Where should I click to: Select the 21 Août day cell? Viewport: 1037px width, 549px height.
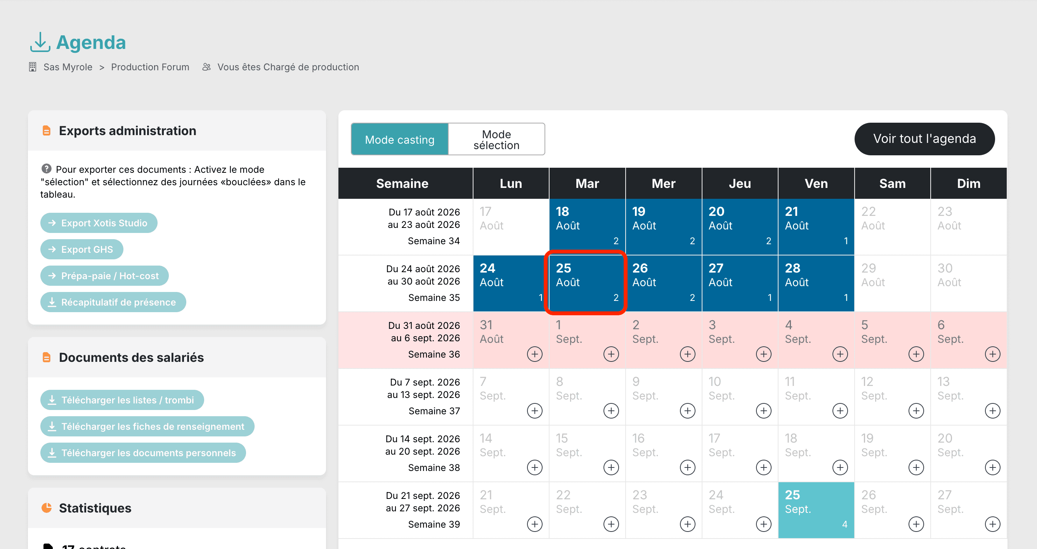(816, 227)
